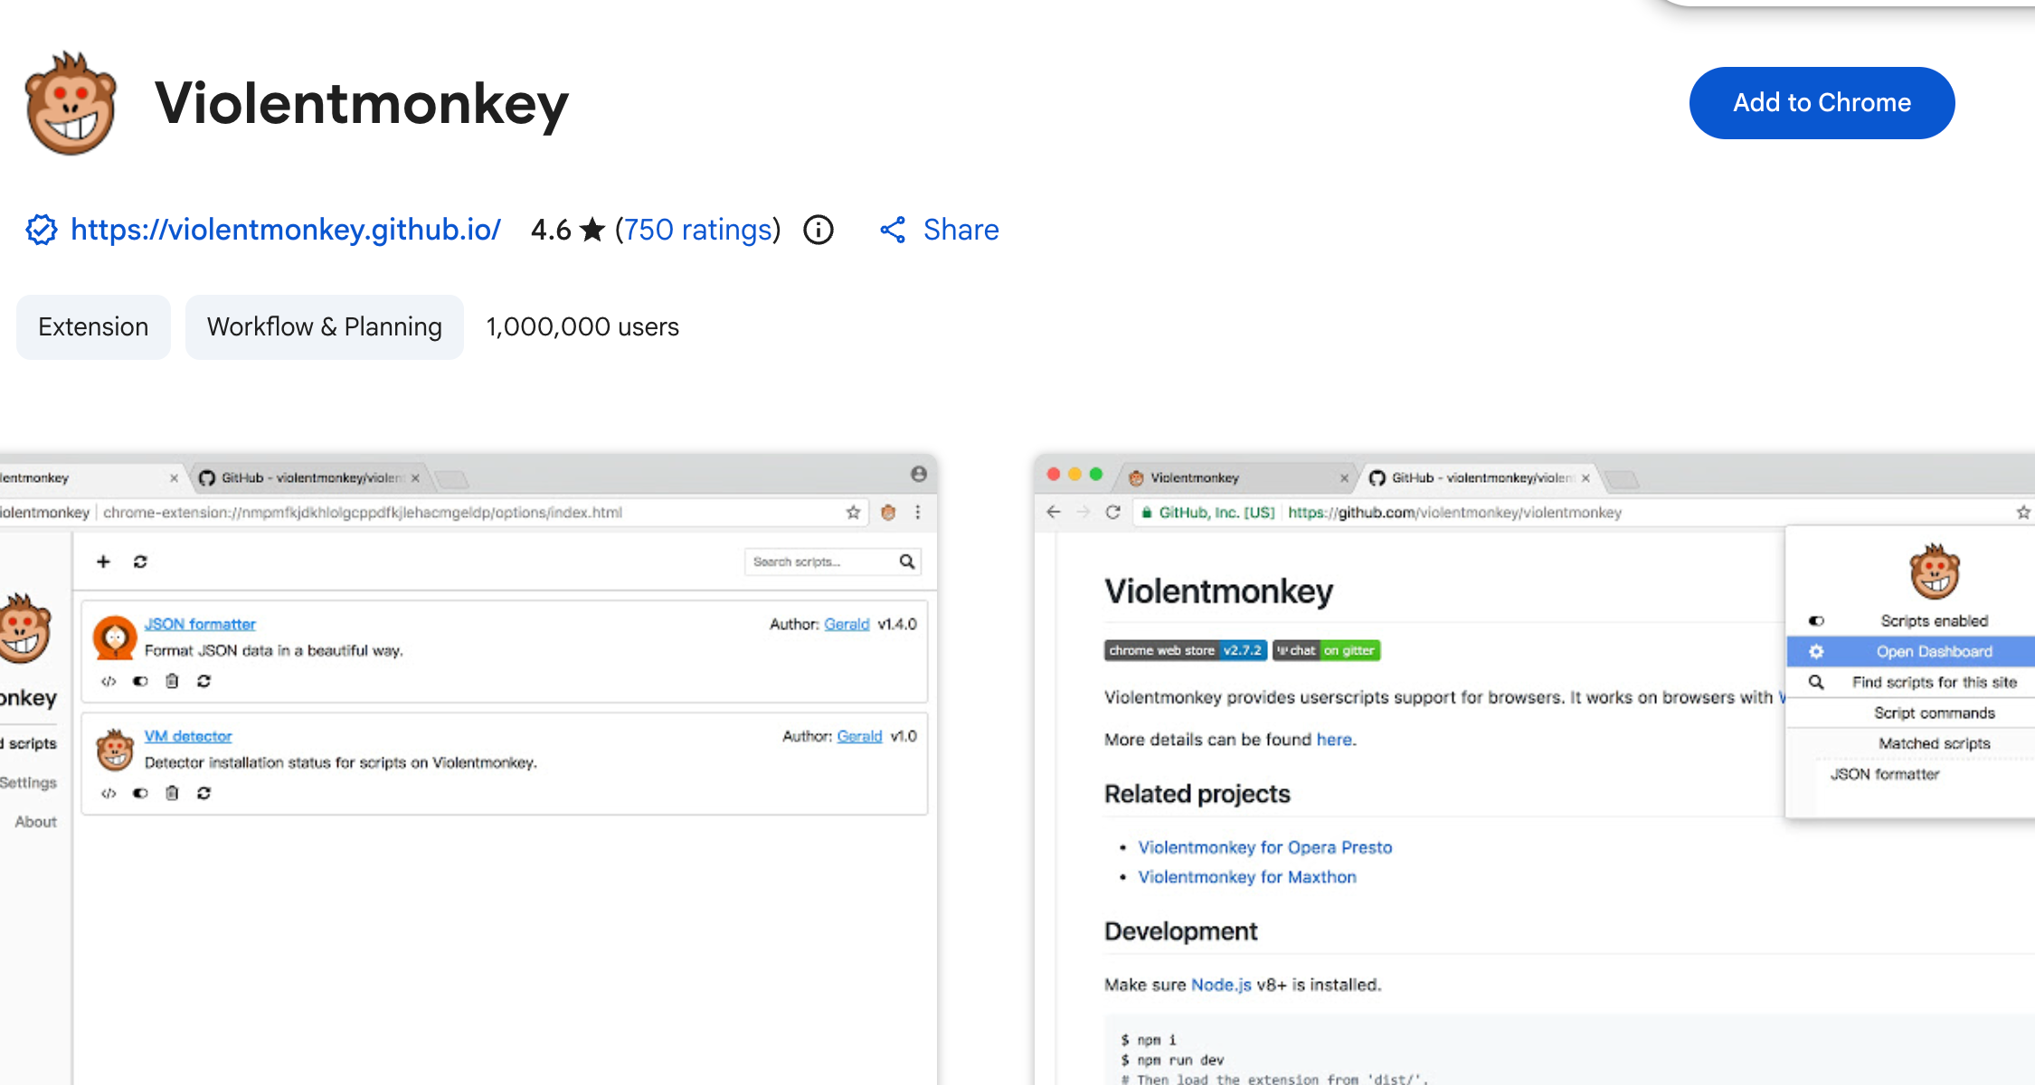Toggle the JSON formatter script enable switch

(x=140, y=681)
